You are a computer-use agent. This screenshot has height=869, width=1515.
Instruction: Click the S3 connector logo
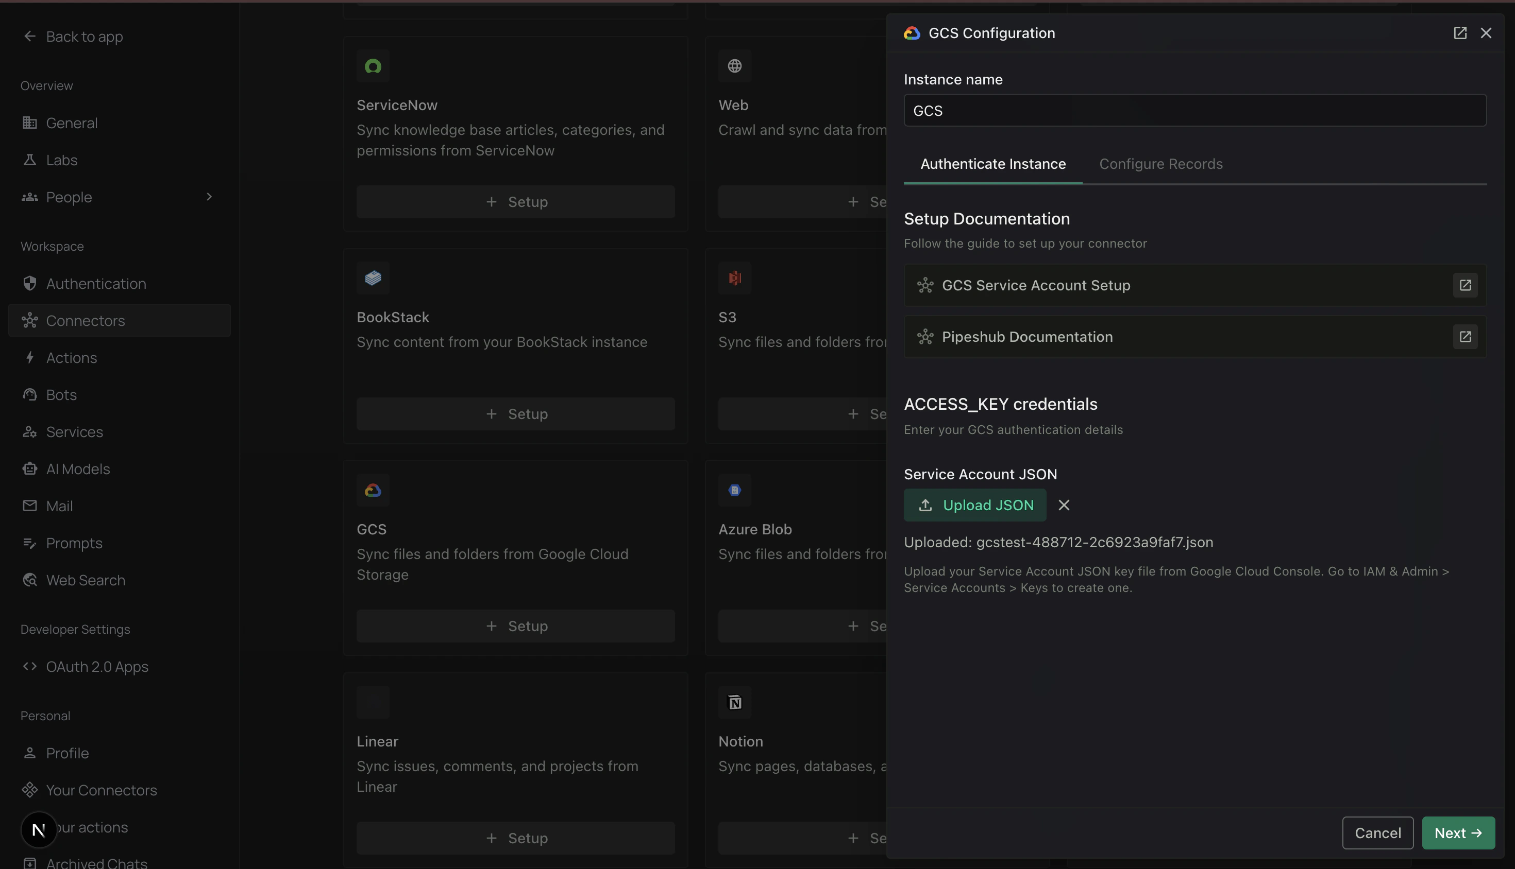point(734,277)
